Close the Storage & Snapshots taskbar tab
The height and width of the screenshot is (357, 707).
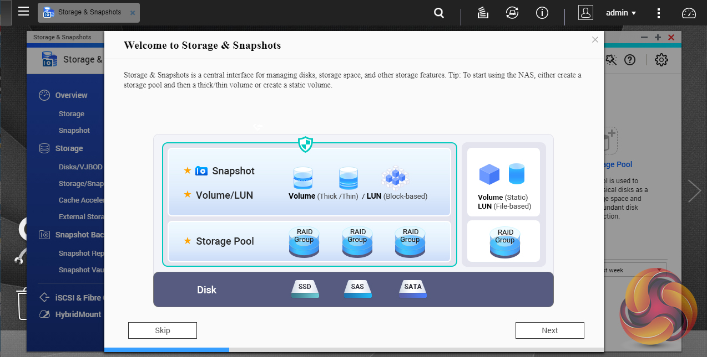coord(133,13)
